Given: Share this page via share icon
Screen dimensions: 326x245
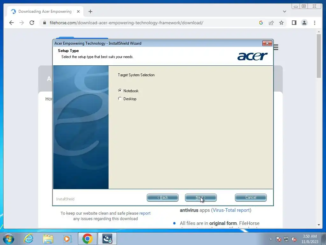Looking at the screenshot, I should point(271,23).
